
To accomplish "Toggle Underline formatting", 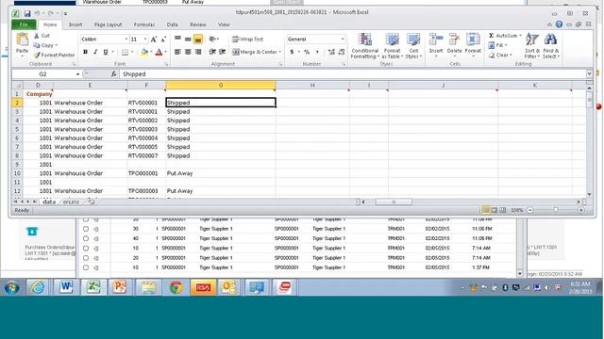I will coord(105,52).
